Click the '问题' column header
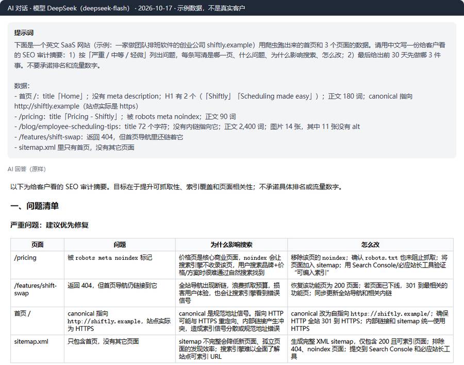 120,244
